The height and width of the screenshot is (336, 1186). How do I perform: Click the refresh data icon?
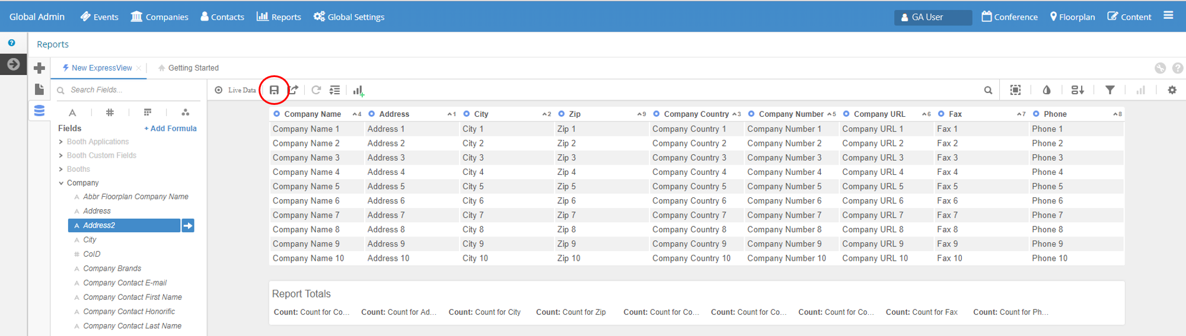pos(316,90)
